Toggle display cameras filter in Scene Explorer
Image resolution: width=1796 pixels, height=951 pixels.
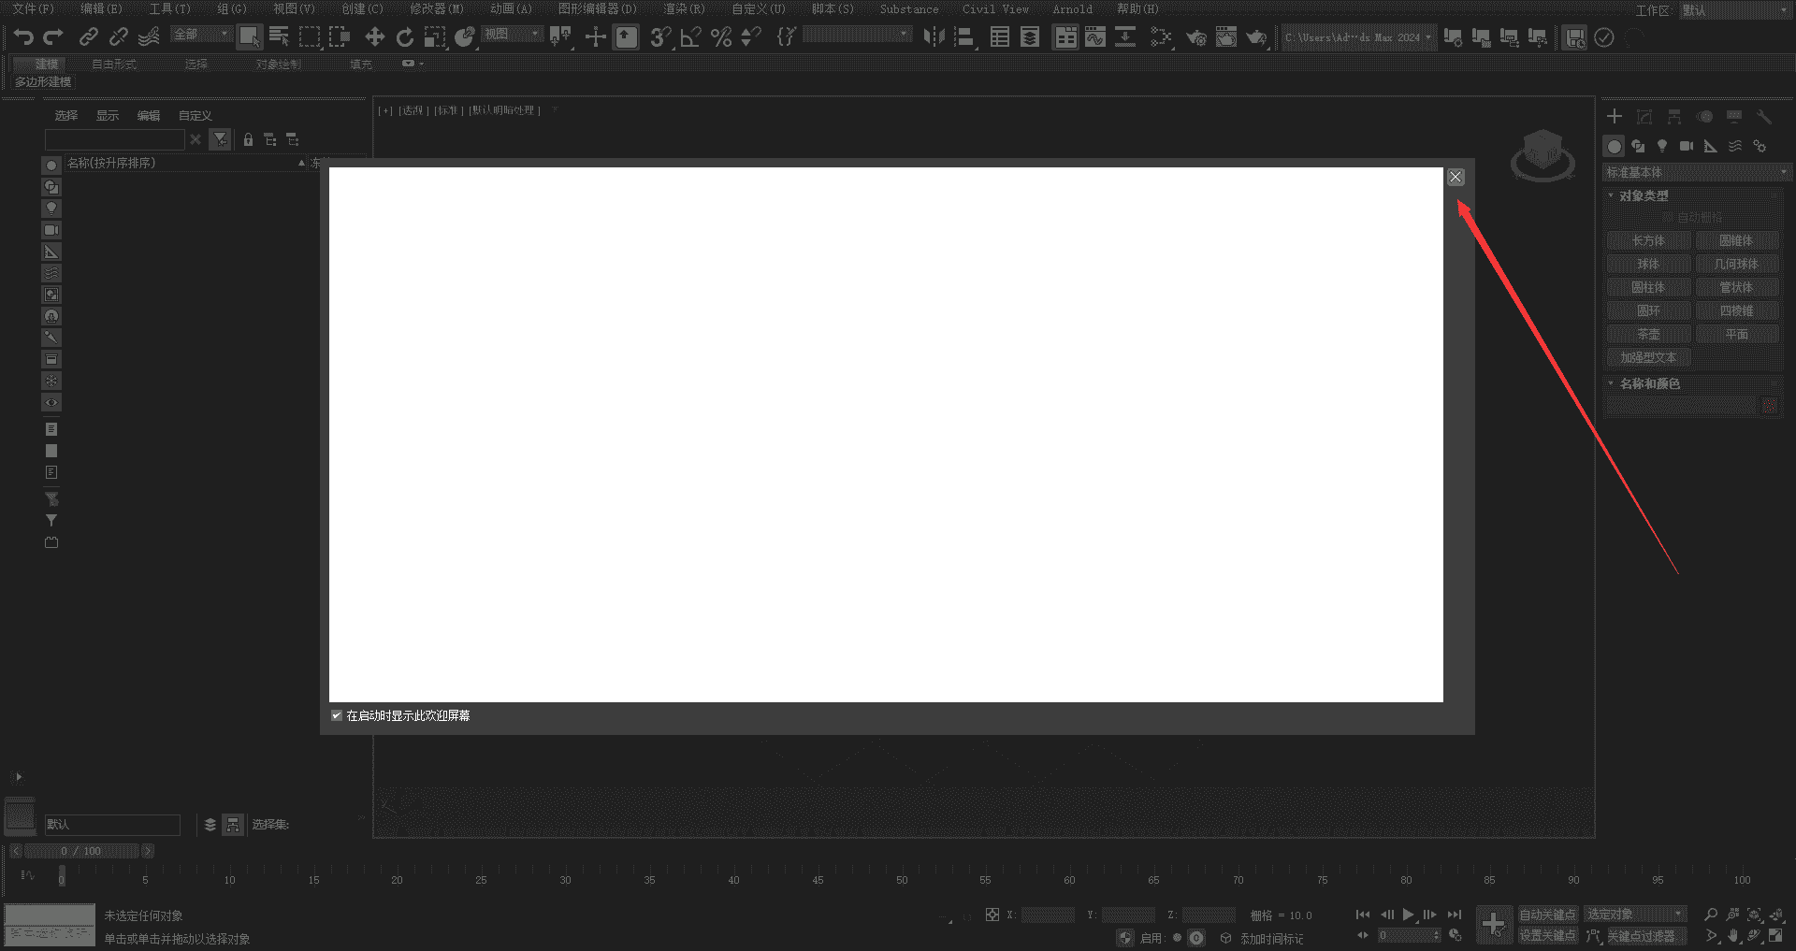coord(51,230)
